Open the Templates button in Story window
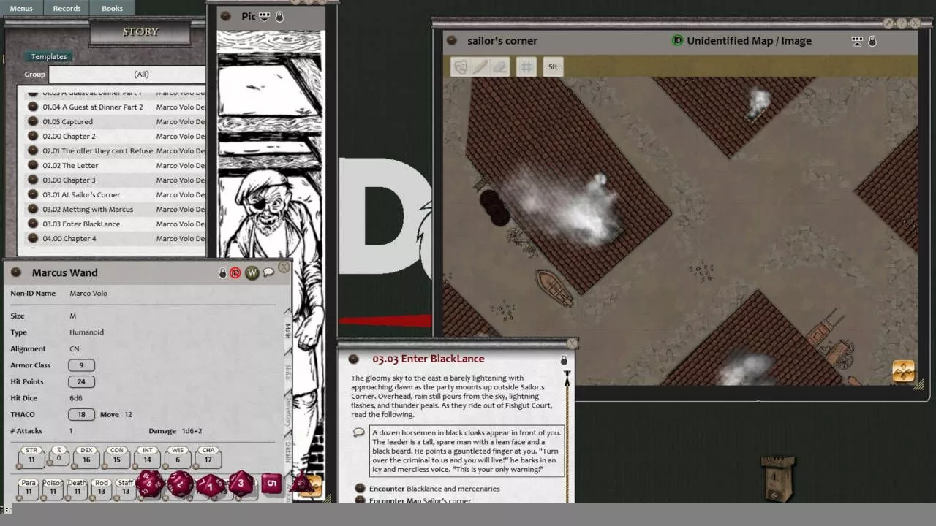 pyautogui.click(x=49, y=56)
